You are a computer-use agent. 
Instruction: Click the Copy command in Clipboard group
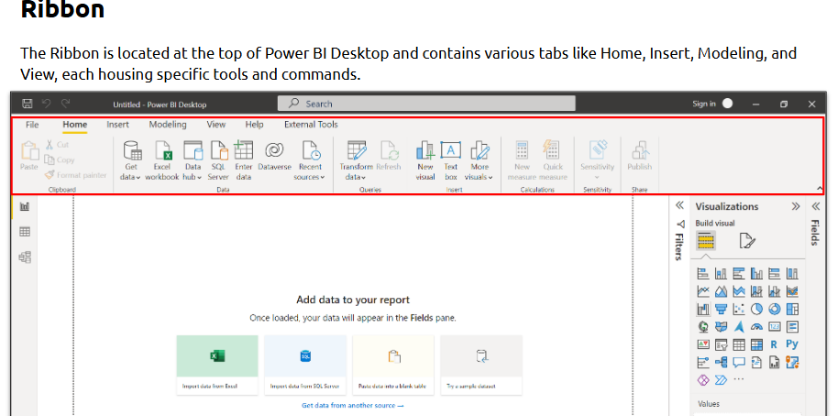[x=60, y=159]
